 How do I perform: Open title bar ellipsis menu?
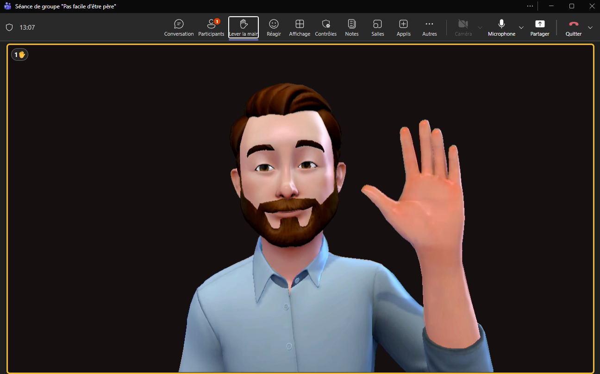pyautogui.click(x=530, y=6)
